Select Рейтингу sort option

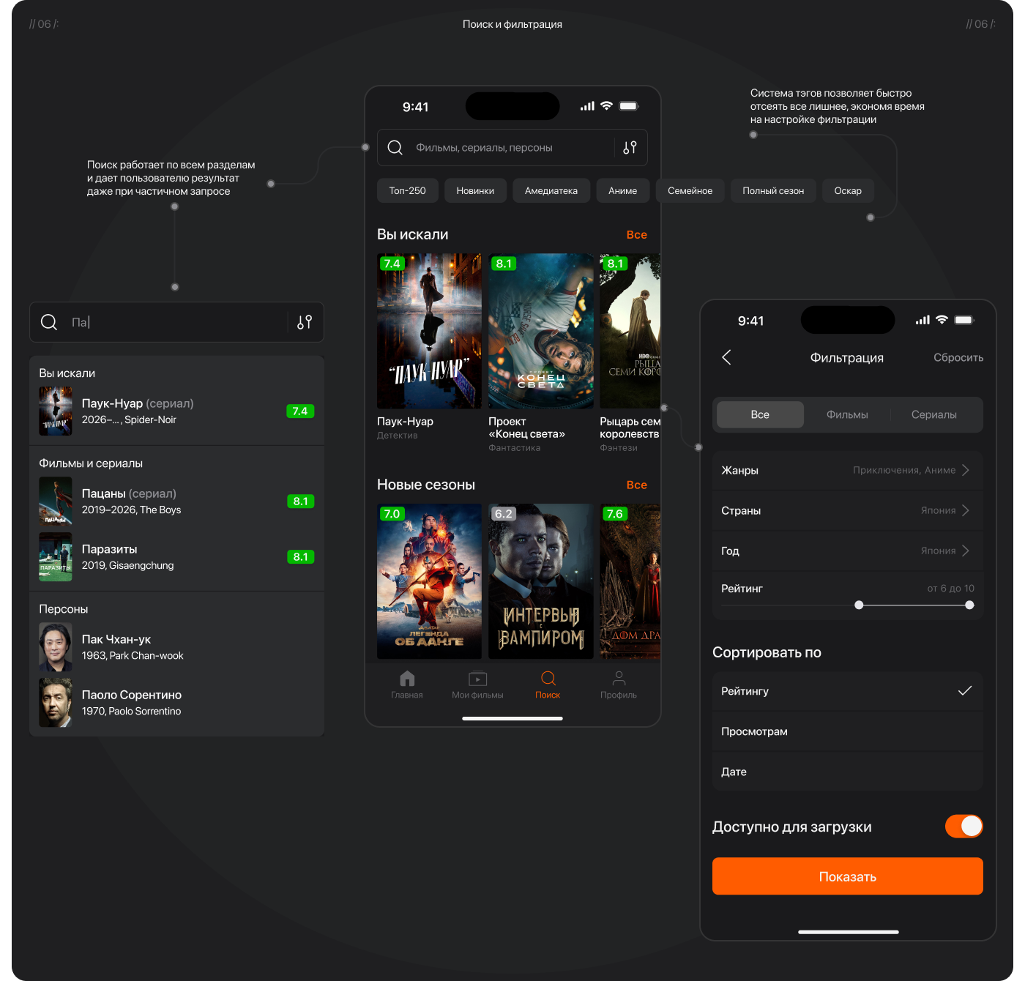(x=847, y=691)
